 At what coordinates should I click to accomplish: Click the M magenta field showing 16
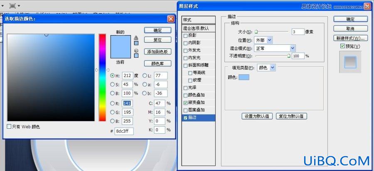[160, 112]
